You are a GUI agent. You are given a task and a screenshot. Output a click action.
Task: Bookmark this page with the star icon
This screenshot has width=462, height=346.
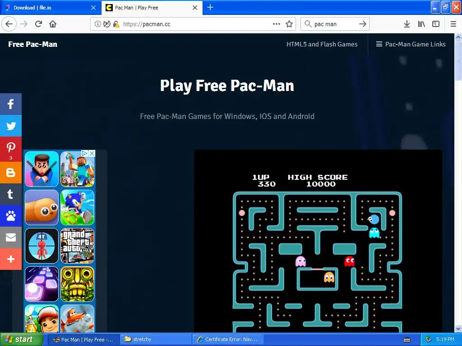click(x=289, y=24)
